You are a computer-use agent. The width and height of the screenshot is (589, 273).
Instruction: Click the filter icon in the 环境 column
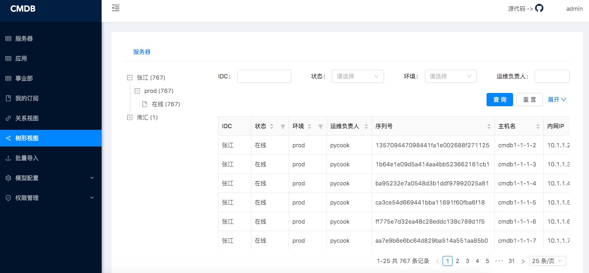click(320, 127)
